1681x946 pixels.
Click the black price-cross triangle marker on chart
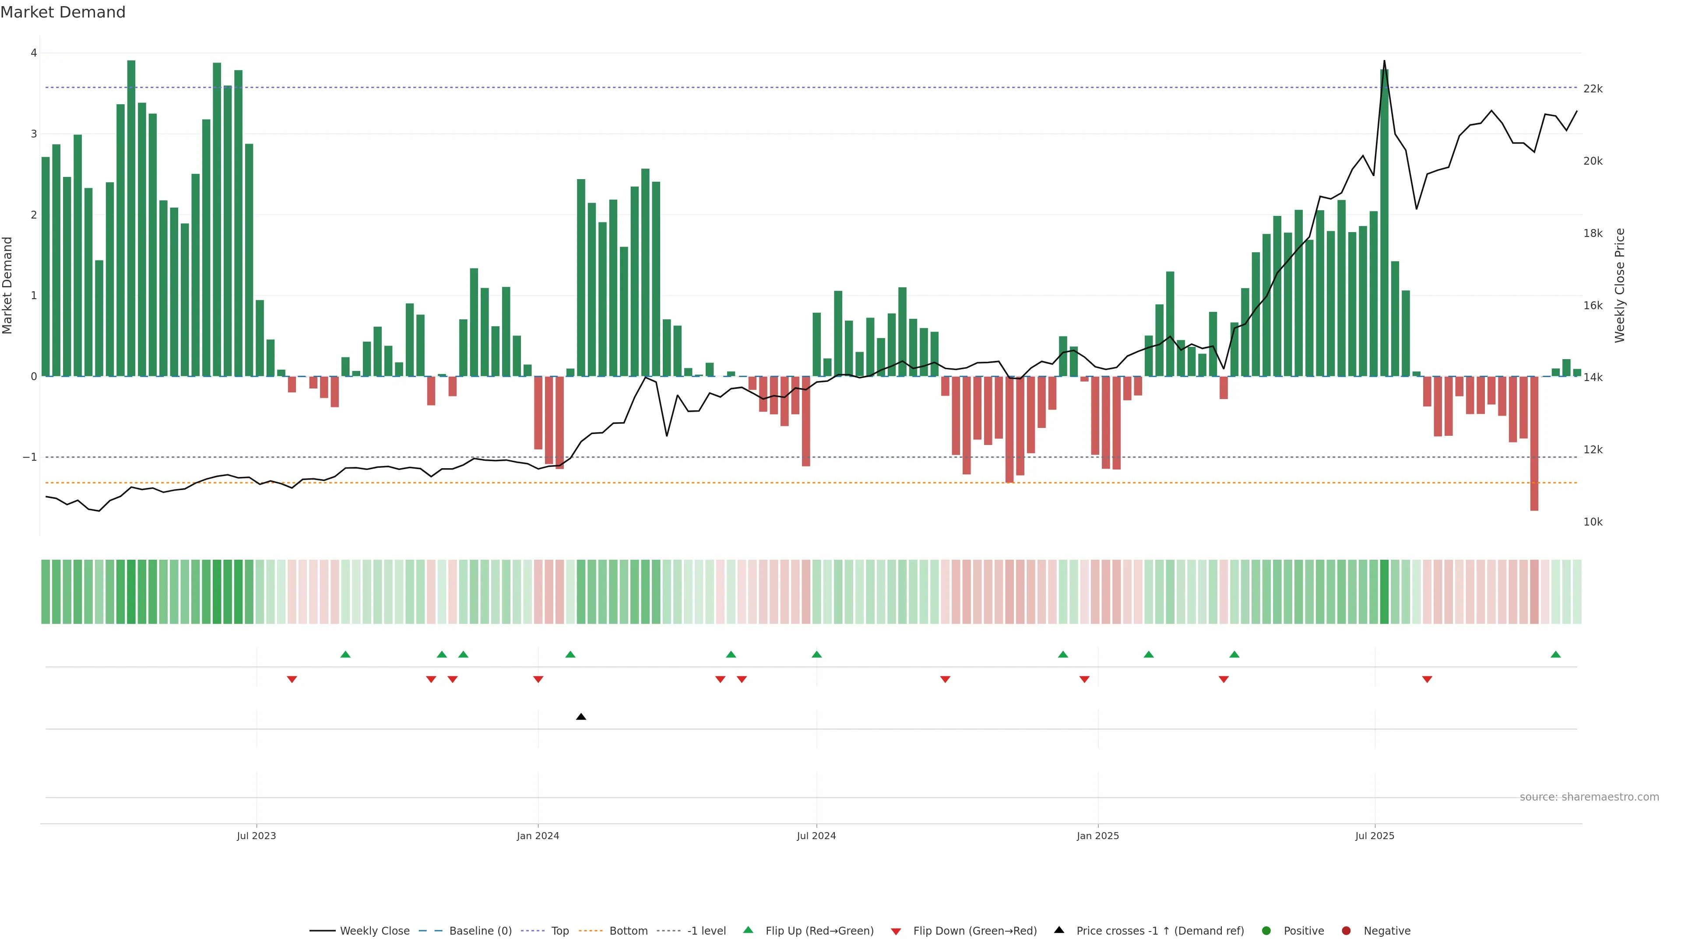coord(581,717)
